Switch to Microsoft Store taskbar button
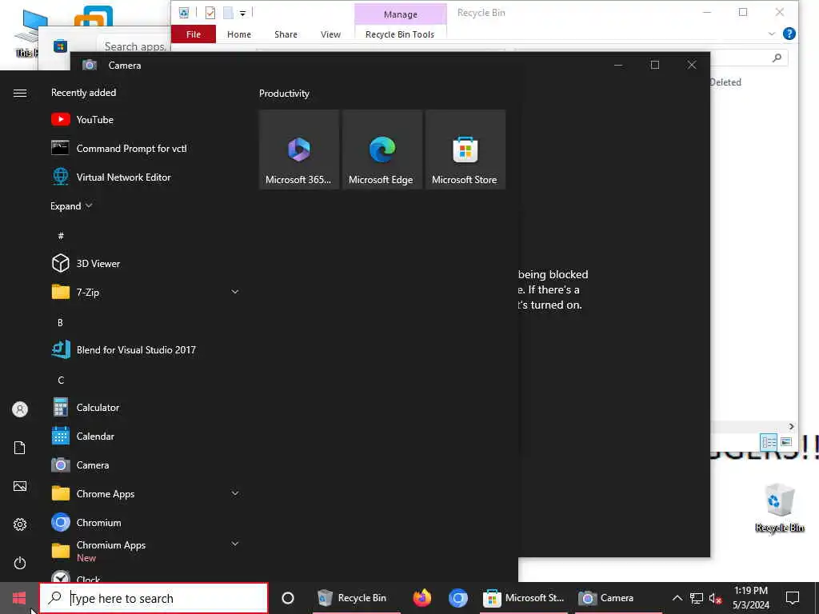This screenshot has height=614, width=819. click(x=524, y=598)
